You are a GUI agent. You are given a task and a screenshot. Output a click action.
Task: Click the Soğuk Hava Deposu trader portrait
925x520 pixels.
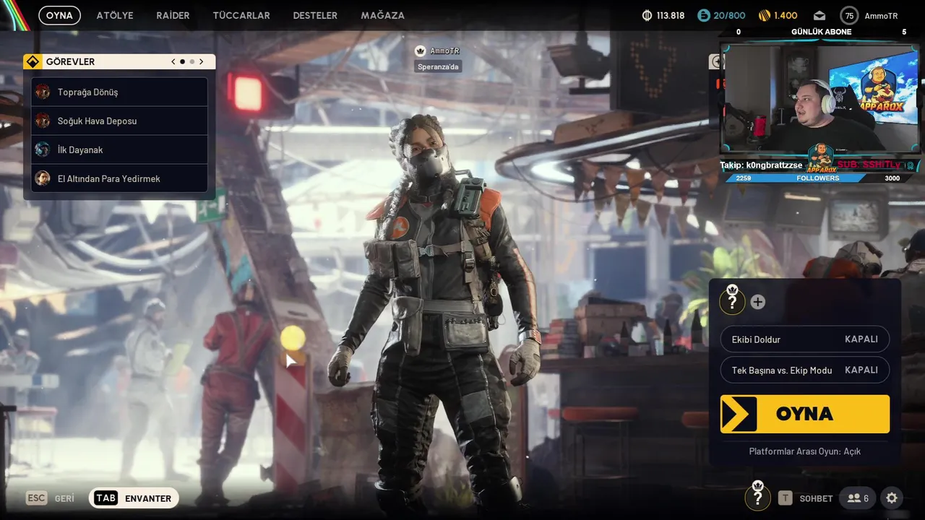pyautogui.click(x=43, y=121)
